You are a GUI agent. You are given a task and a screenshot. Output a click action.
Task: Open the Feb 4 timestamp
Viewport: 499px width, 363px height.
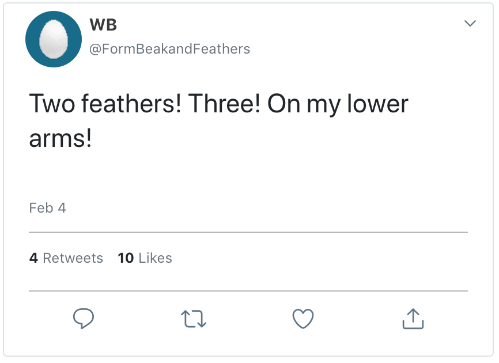click(47, 208)
